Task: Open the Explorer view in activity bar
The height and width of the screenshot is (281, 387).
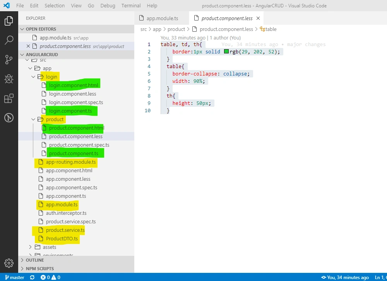Action: (9, 21)
